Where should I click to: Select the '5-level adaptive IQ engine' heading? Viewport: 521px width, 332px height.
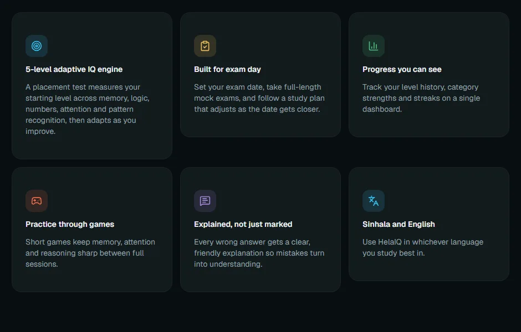point(74,69)
